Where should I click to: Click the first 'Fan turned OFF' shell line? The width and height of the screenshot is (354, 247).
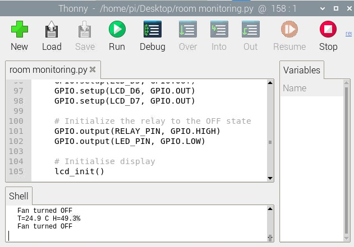(x=45, y=211)
